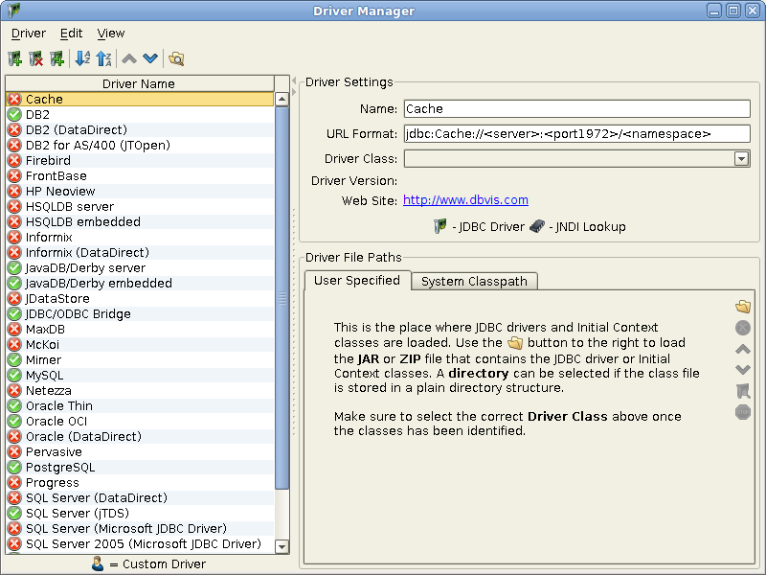Click the driver list vertical scrollbar thumb
Viewport: 766px width, 575px height.
282,298
